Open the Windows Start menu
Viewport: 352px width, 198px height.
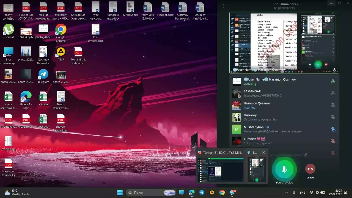pos(120,193)
